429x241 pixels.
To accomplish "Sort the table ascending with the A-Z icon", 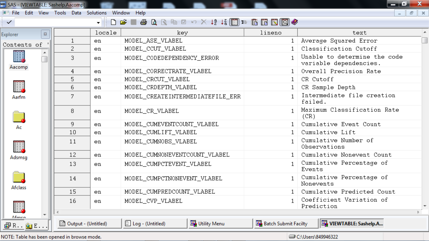I will point(214,22).
